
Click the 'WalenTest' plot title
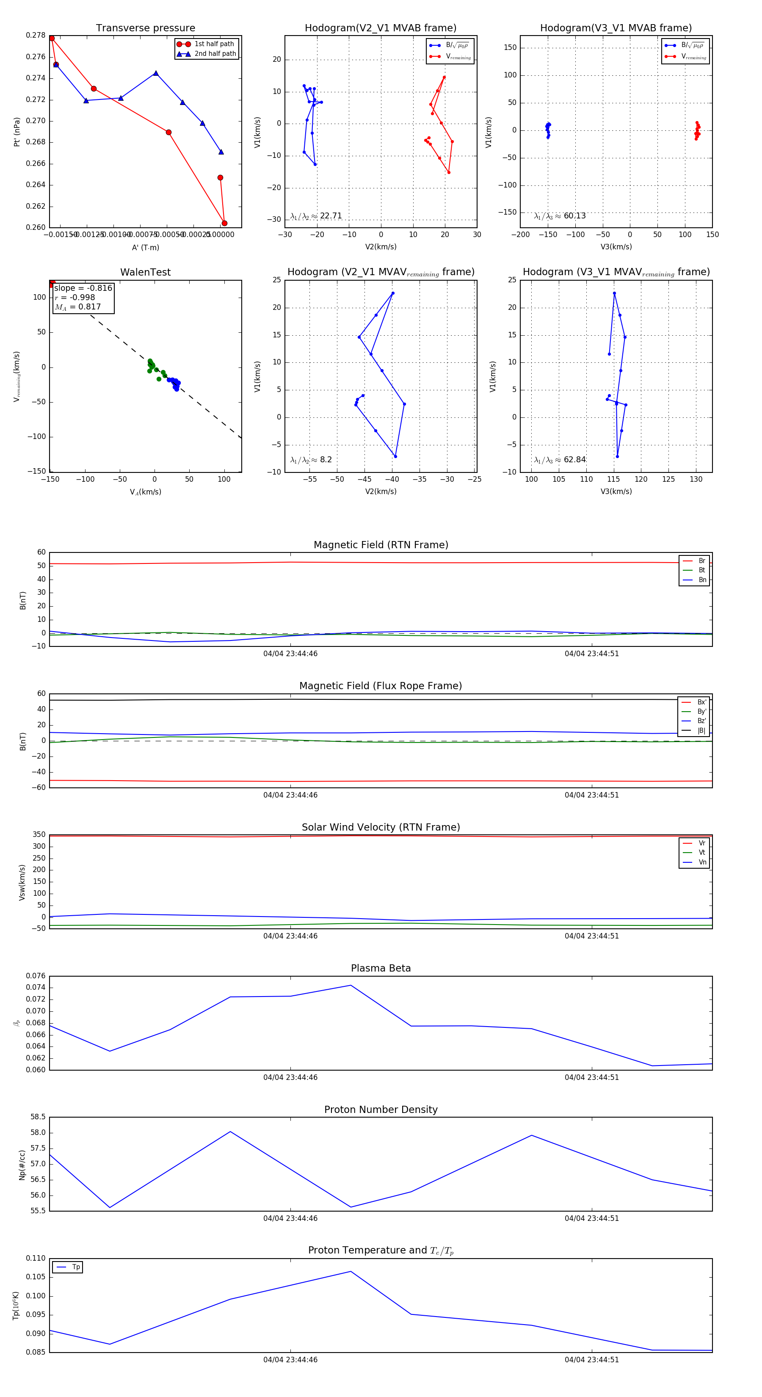click(145, 272)
